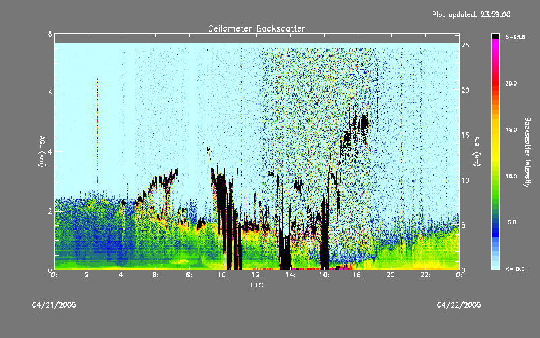Click the 12: hour tick on UTC axis
540x338 pixels.
point(256,275)
